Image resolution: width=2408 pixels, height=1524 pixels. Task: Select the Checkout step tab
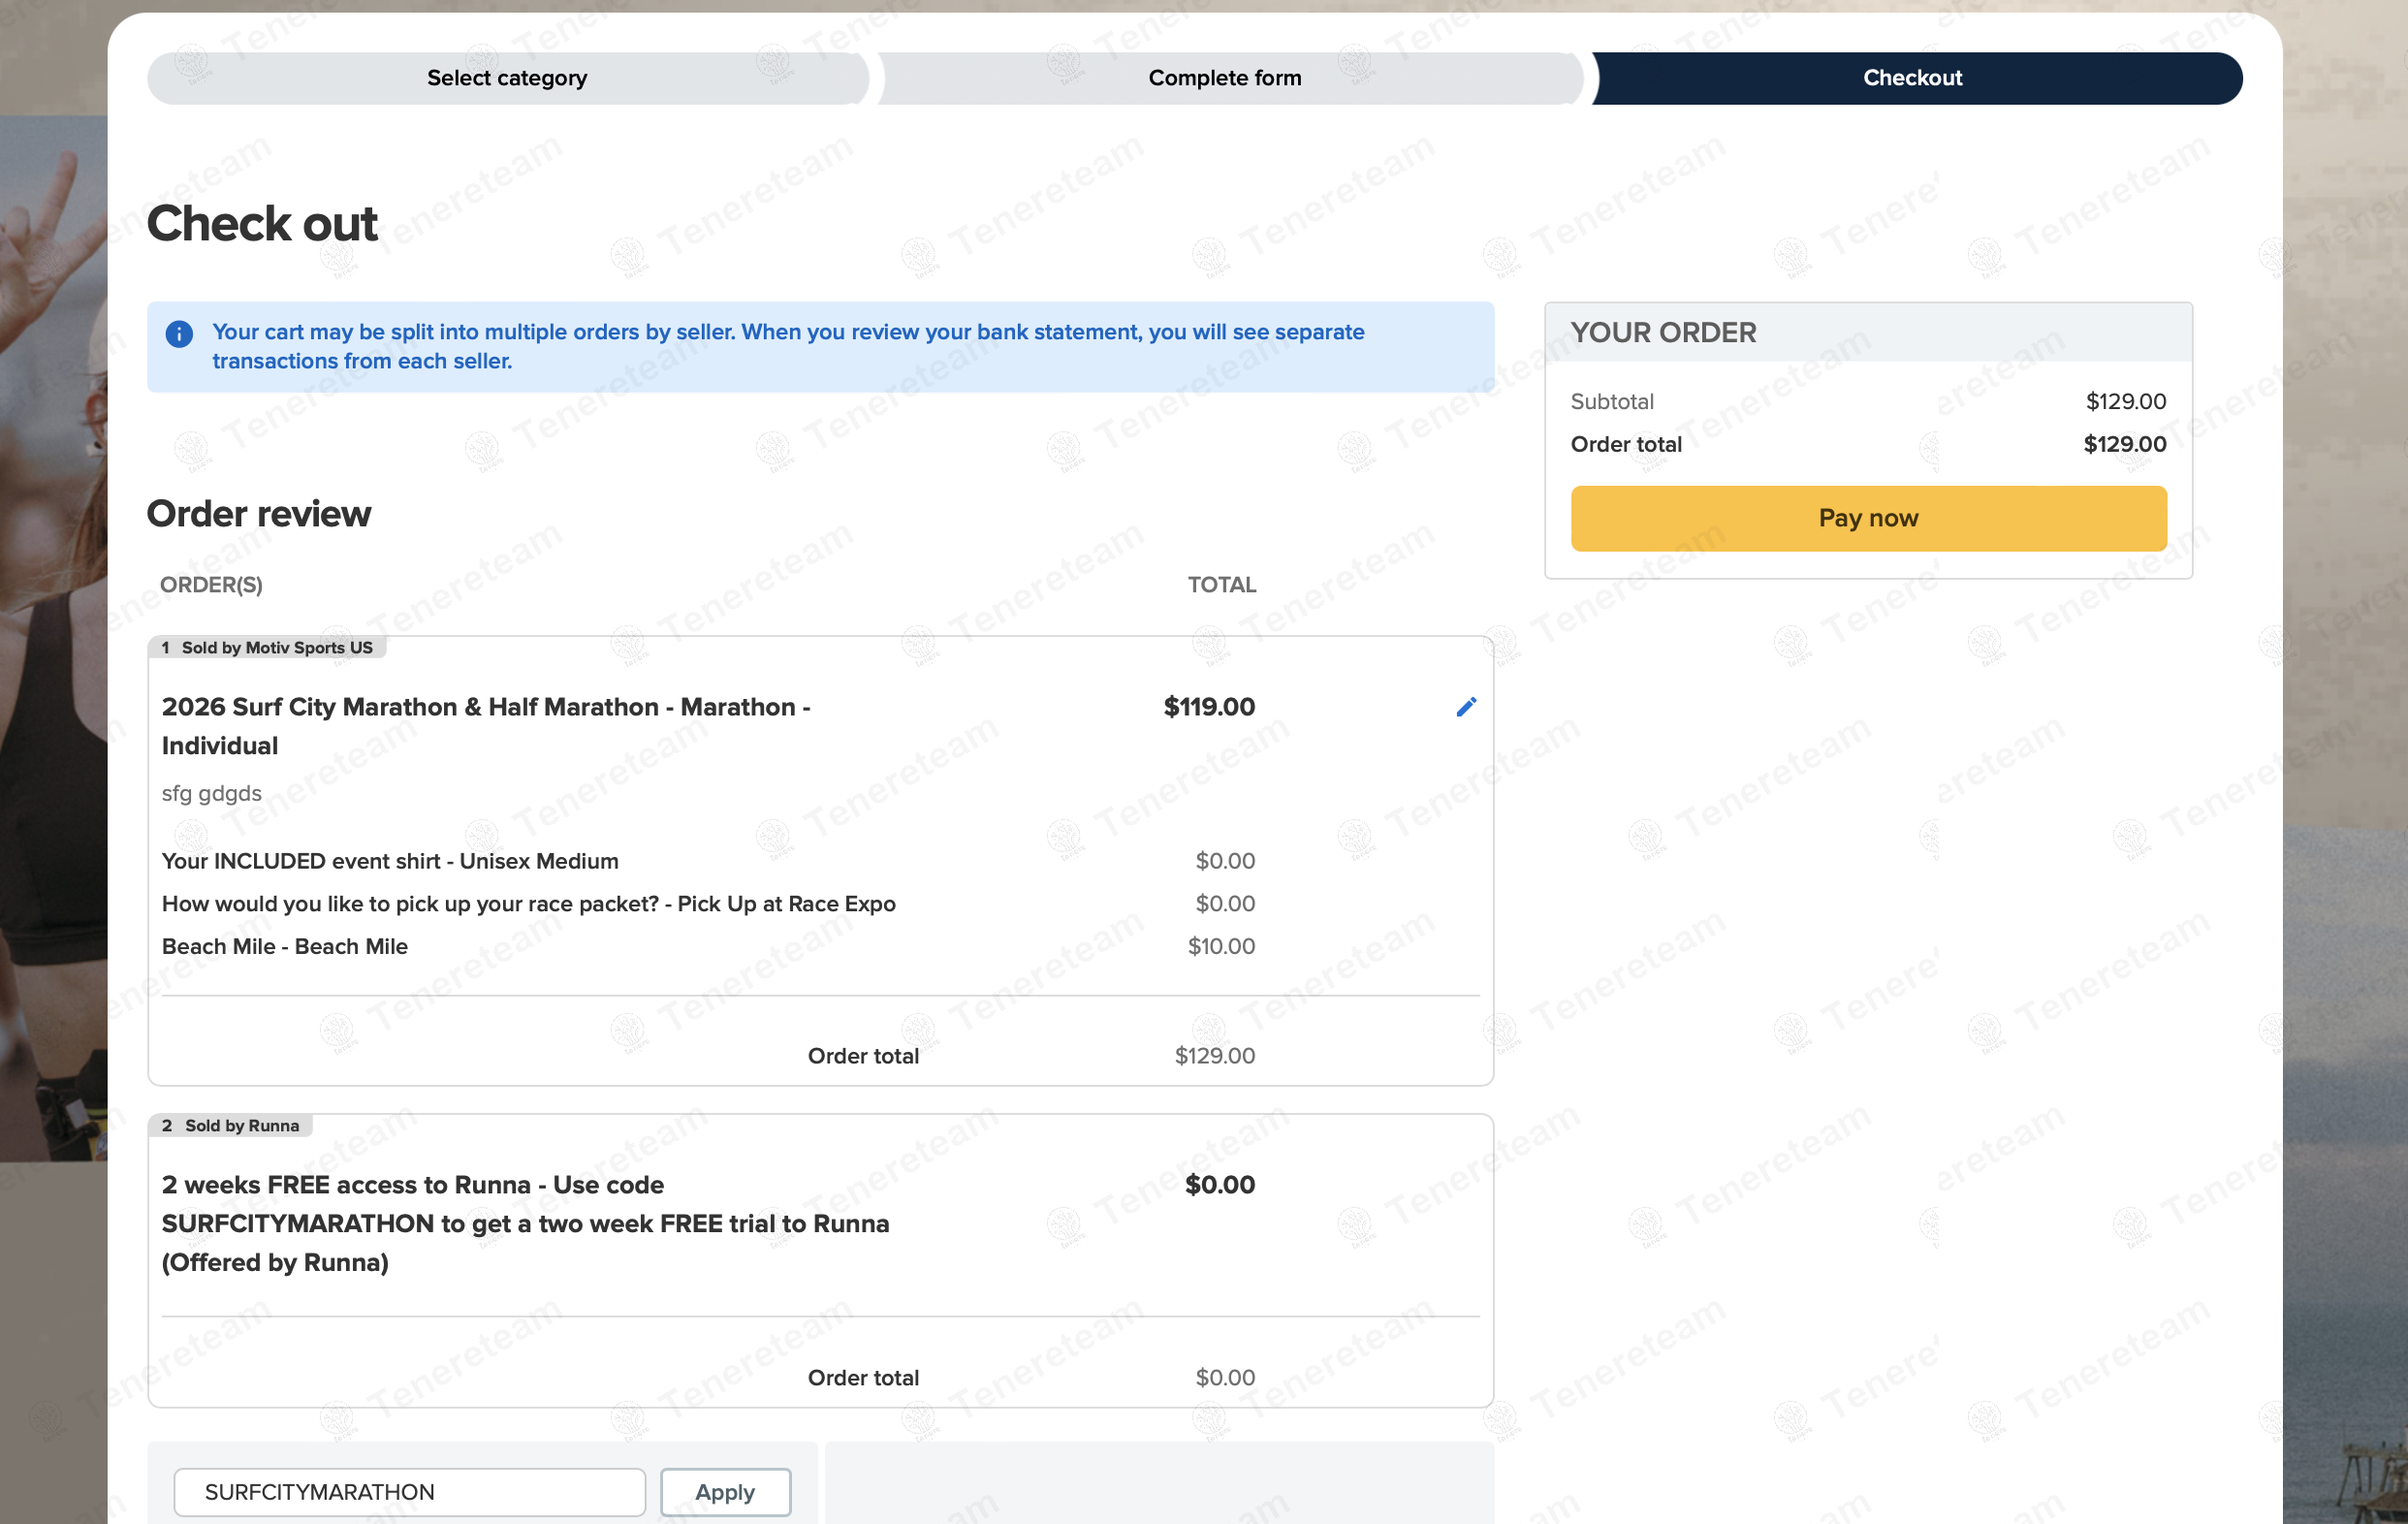pos(1911,78)
